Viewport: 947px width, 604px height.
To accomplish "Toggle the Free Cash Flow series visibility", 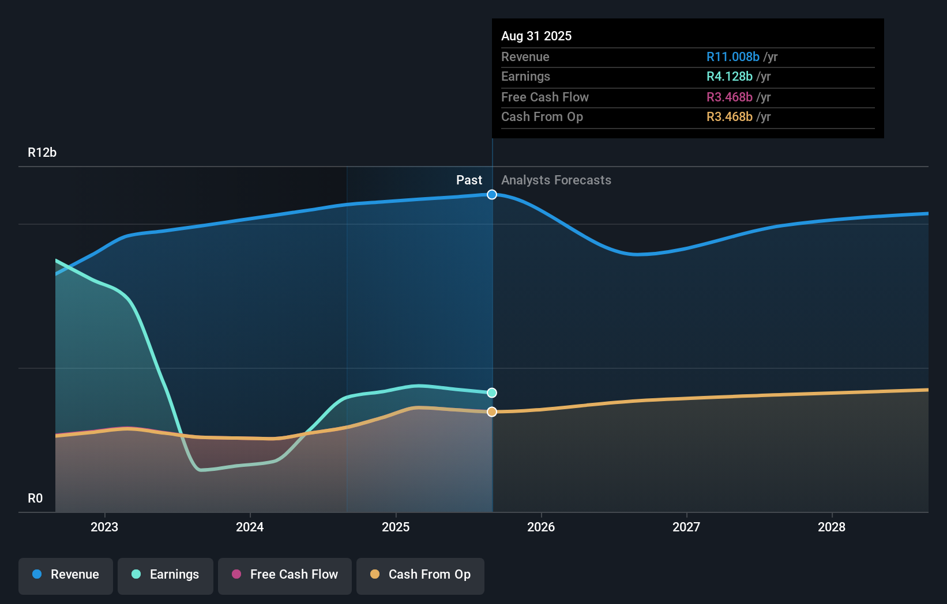I will tap(284, 576).
